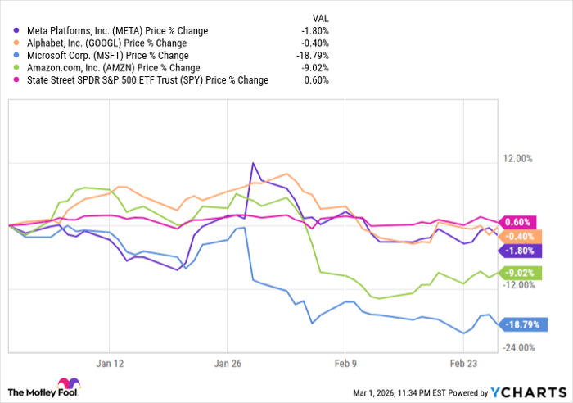Click the Jan 26 date axis label
Screen dimensions: 573x403
click(x=228, y=362)
